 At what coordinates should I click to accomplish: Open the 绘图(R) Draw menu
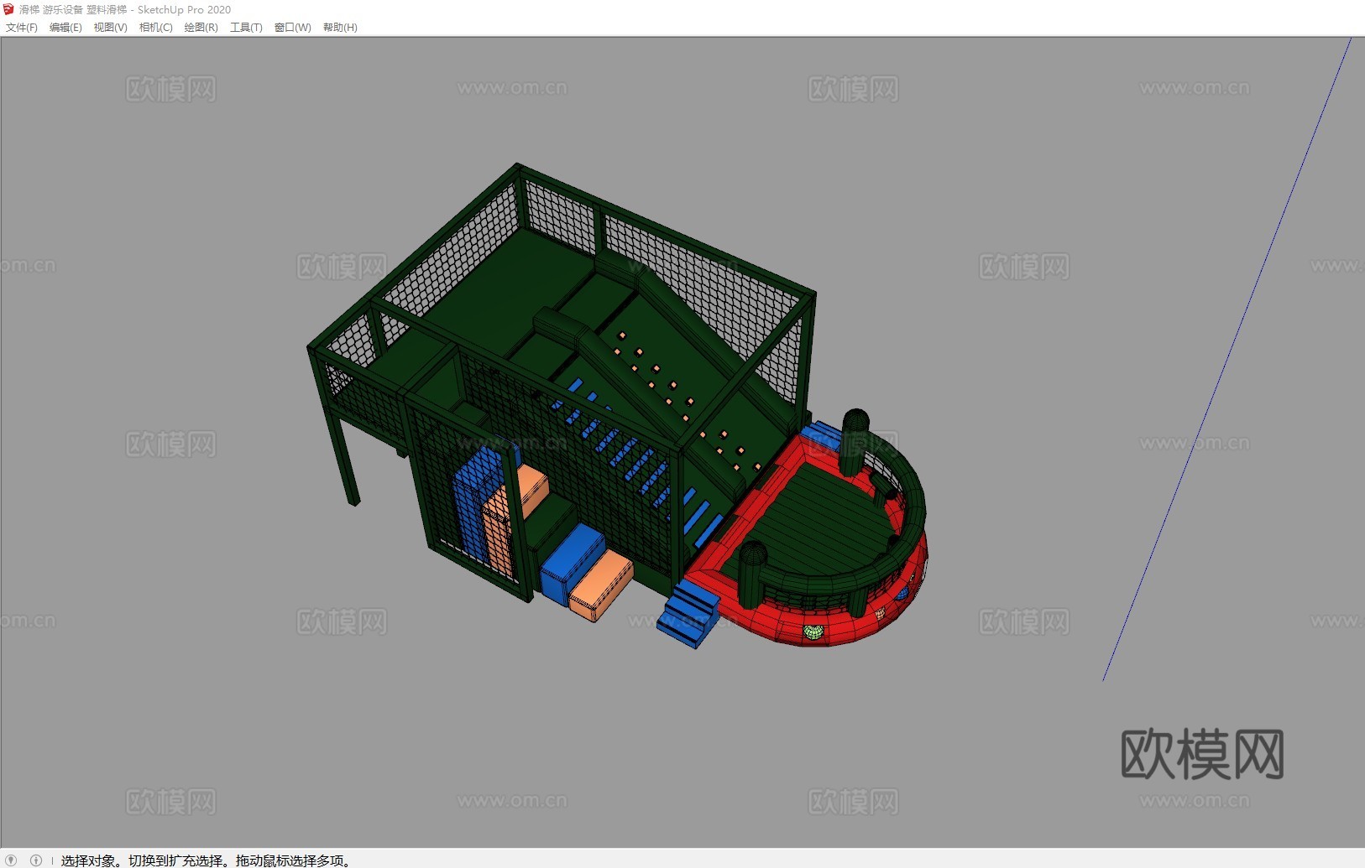click(201, 28)
